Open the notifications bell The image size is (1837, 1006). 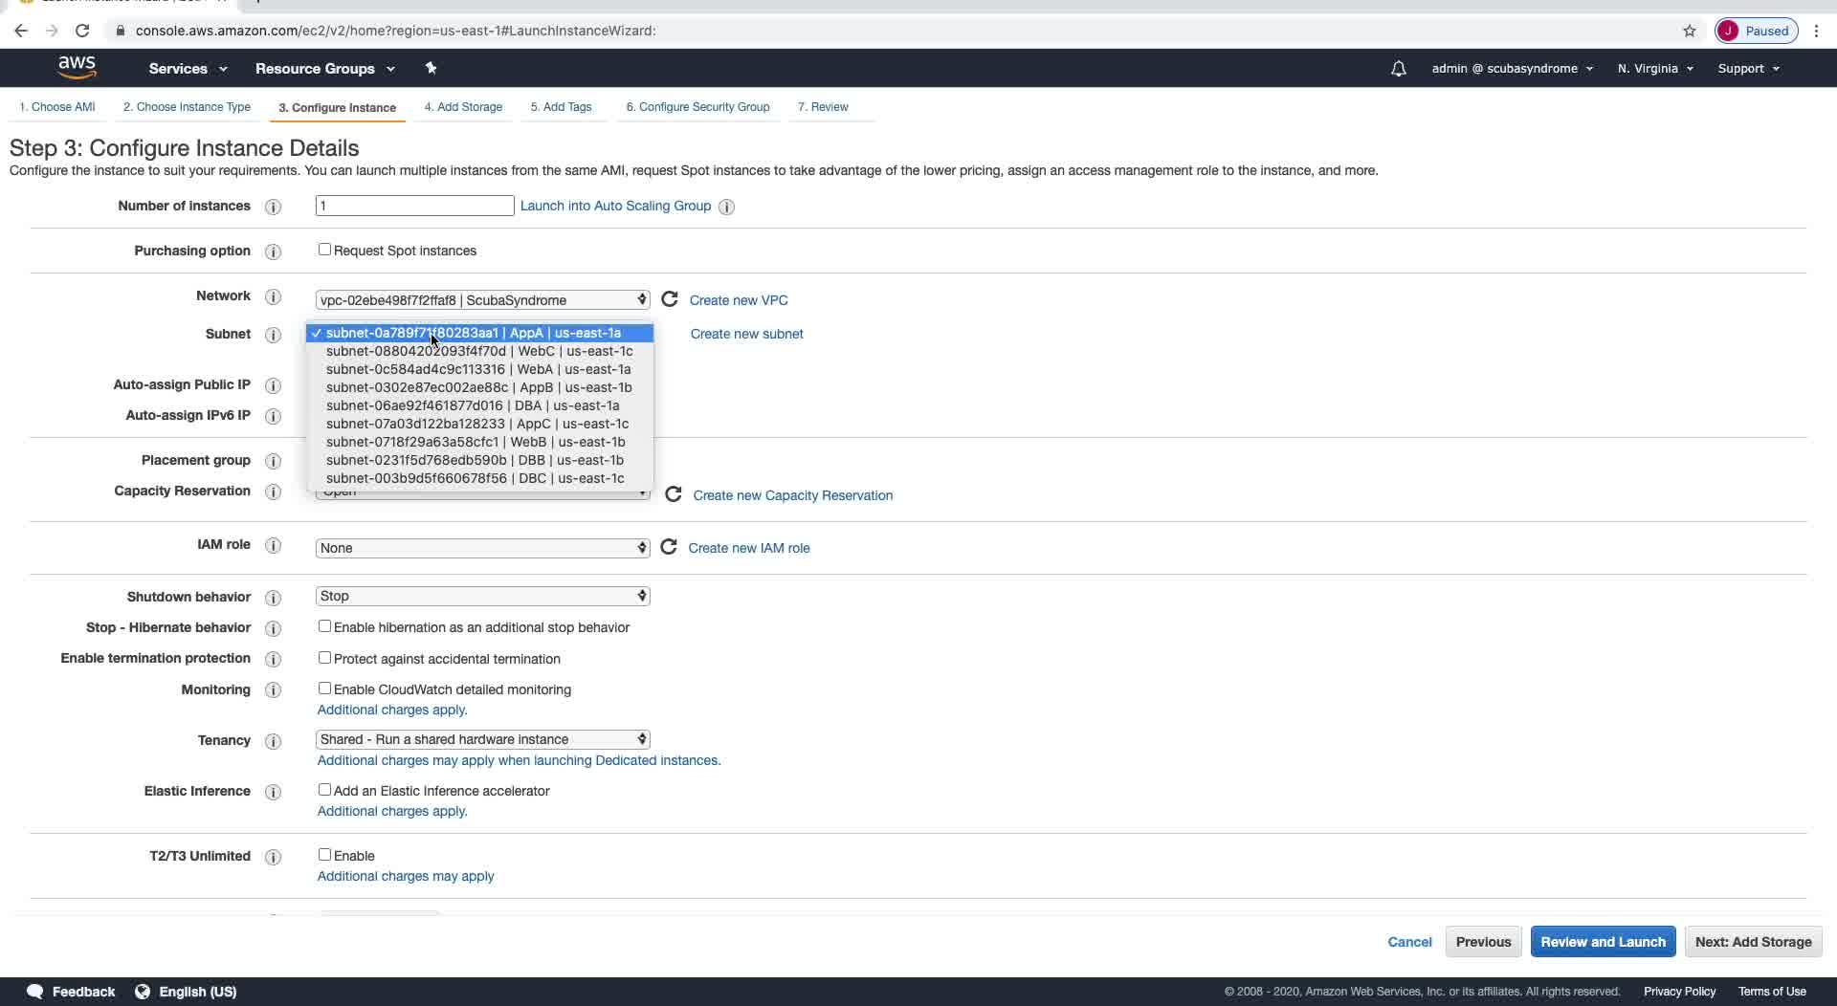tap(1398, 69)
